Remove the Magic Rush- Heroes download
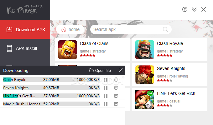This screenshot has width=213, height=125. click(x=116, y=104)
